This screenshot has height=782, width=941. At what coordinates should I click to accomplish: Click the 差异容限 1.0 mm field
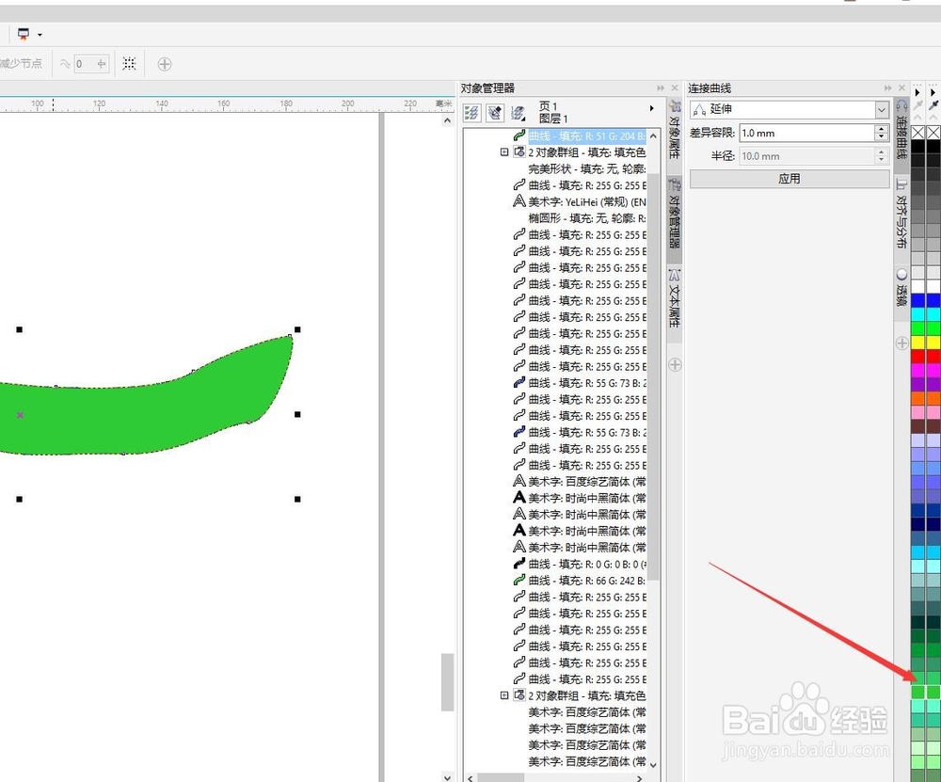pos(806,134)
